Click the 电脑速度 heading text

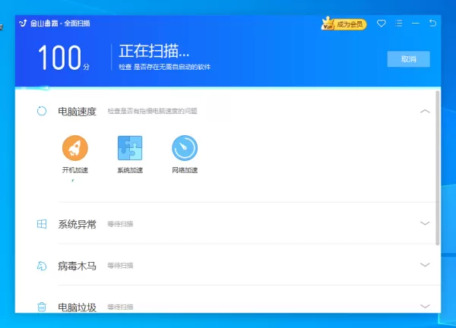(x=77, y=112)
